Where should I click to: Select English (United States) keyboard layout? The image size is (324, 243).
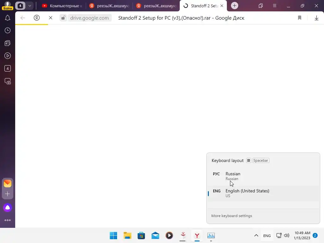pyautogui.click(x=263, y=193)
